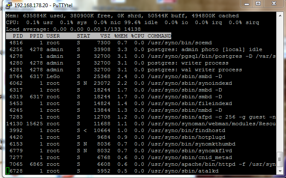This screenshot has height=178, width=286.
Task: Click the PuTTY icon in title bar
Action: (8, 5)
